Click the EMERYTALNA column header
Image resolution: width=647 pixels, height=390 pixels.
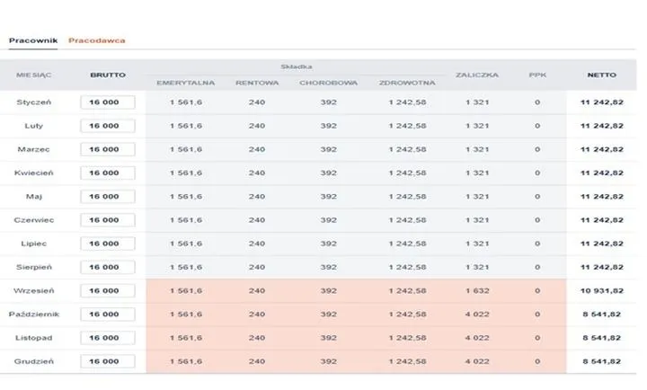click(x=186, y=83)
